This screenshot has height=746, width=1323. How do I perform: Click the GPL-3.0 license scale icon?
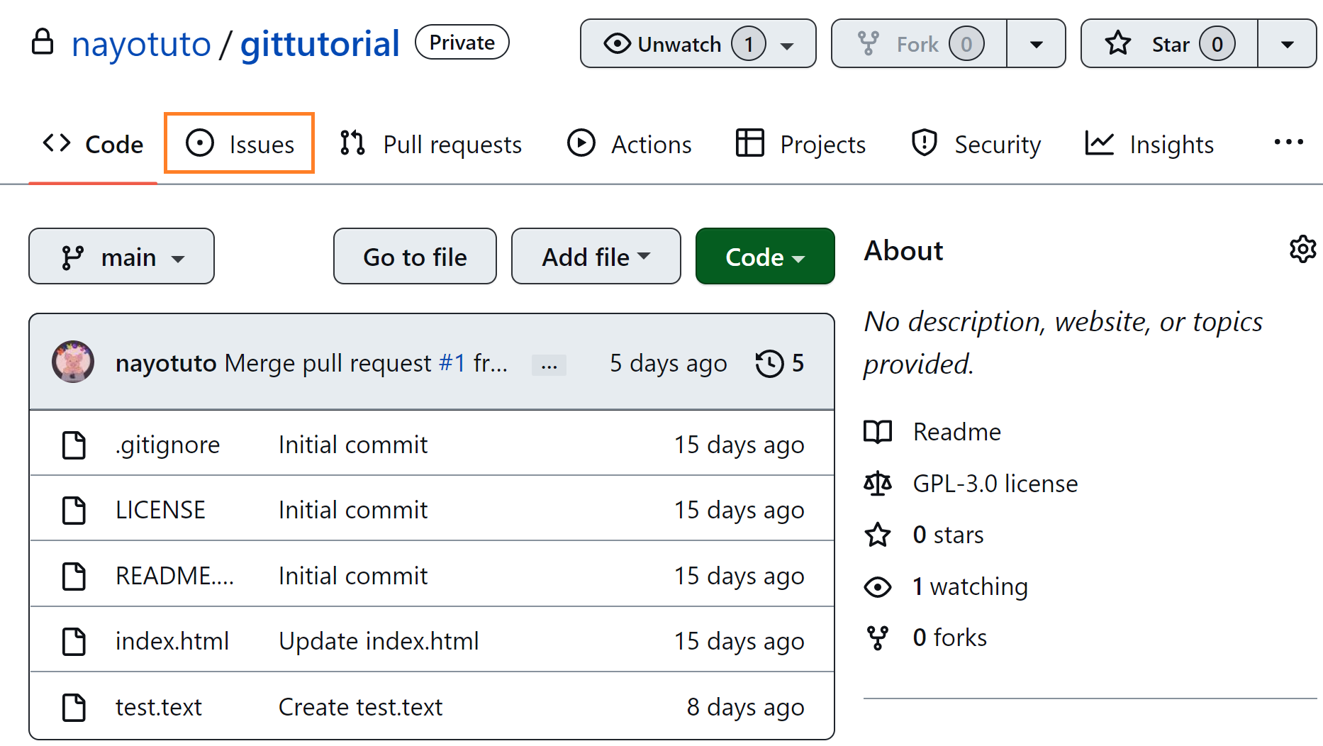878,484
